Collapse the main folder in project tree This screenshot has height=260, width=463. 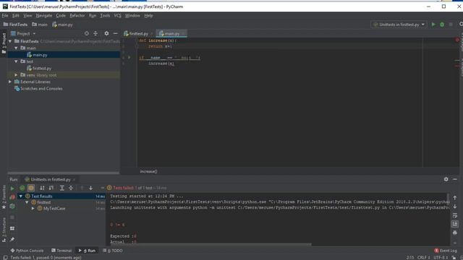coord(16,48)
